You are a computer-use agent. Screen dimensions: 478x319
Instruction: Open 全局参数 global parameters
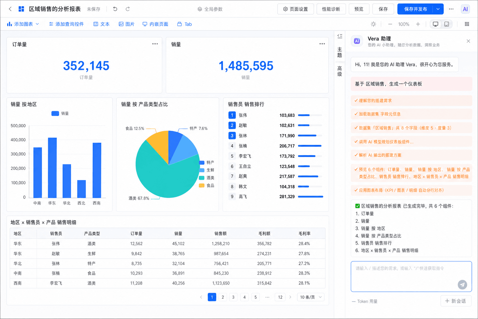click(210, 9)
